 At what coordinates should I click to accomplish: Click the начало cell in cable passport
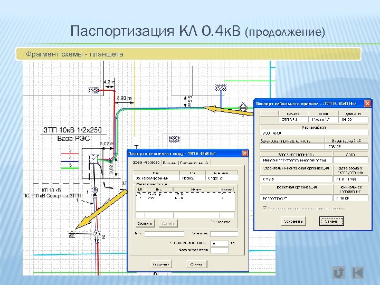(x=293, y=119)
